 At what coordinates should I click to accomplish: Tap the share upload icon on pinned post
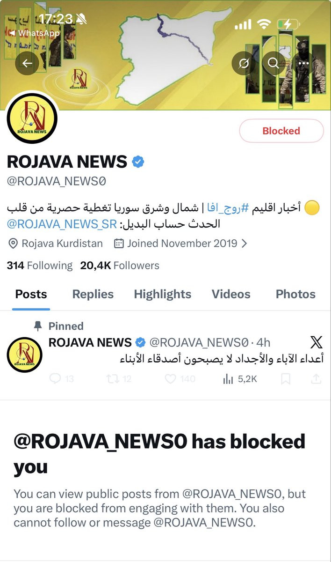[316, 378]
